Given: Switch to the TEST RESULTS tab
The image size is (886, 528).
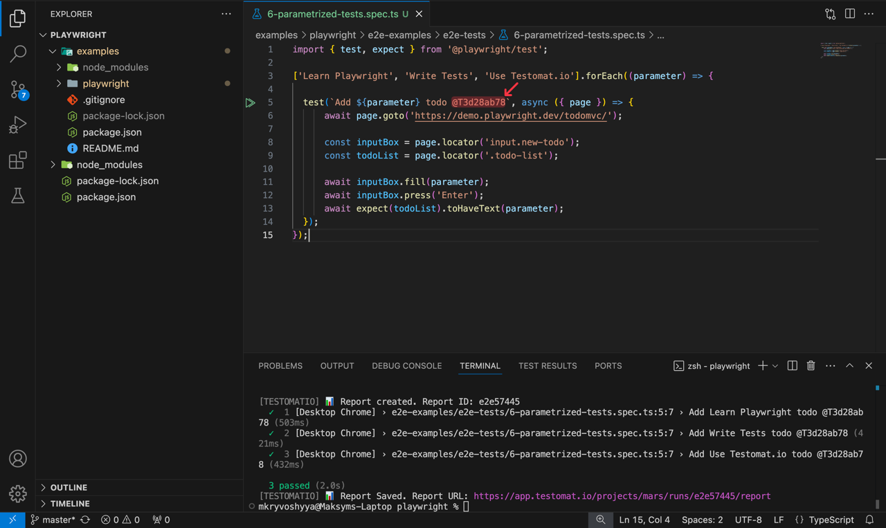Looking at the screenshot, I should pyautogui.click(x=548, y=365).
